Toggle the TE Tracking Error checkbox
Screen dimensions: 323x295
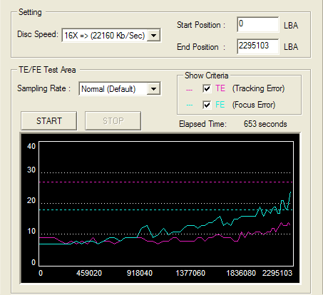pyautogui.click(x=207, y=88)
